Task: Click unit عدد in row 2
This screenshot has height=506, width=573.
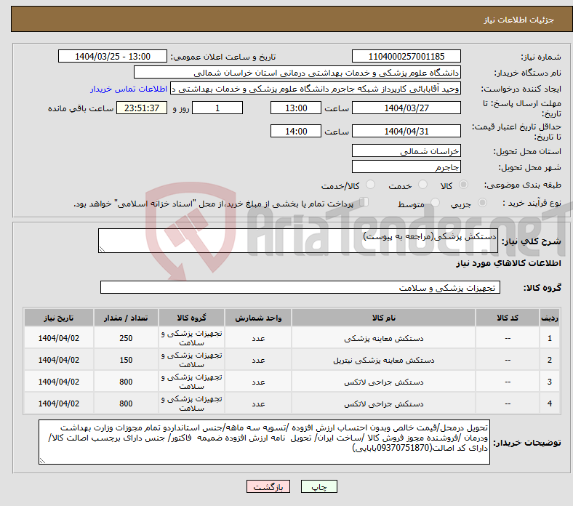Action: coord(258,361)
